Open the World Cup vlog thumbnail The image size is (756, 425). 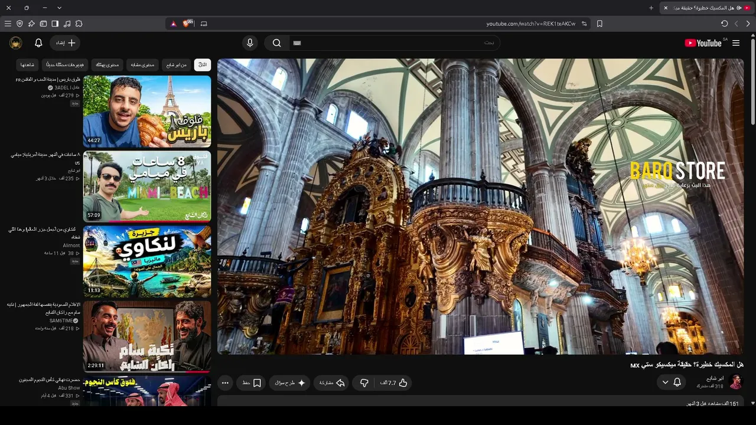147,391
